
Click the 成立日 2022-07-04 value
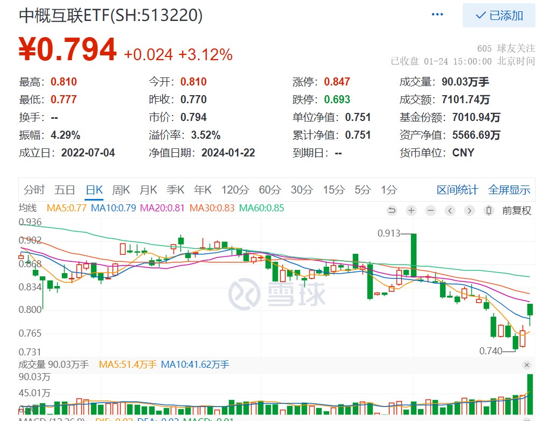point(88,153)
